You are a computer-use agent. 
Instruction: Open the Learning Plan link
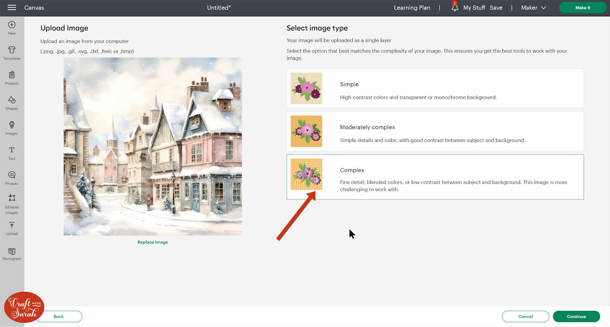point(412,8)
